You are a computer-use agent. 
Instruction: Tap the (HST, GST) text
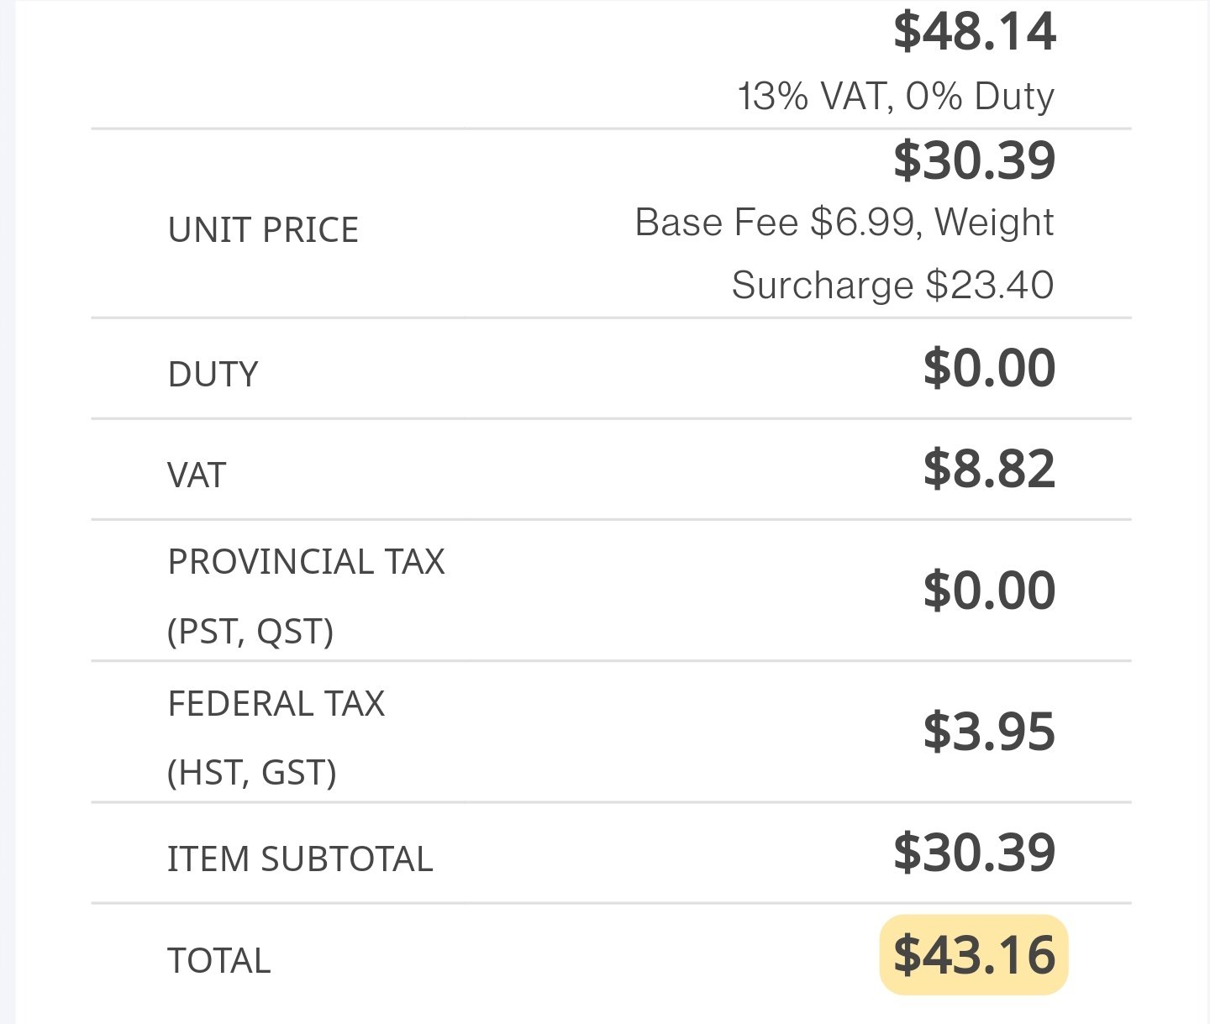251,773
